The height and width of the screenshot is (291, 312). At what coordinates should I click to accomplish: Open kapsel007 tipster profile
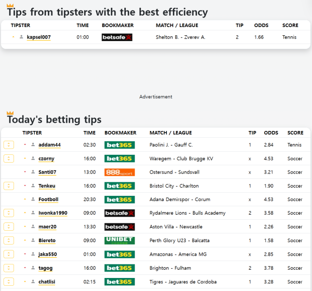pyautogui.click(x=38, y=37)
